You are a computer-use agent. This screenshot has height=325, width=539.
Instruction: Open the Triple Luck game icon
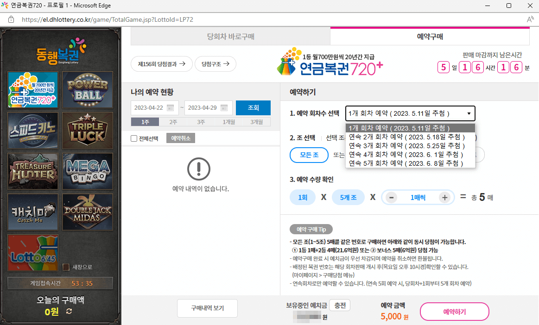click(x=88, y=131)
